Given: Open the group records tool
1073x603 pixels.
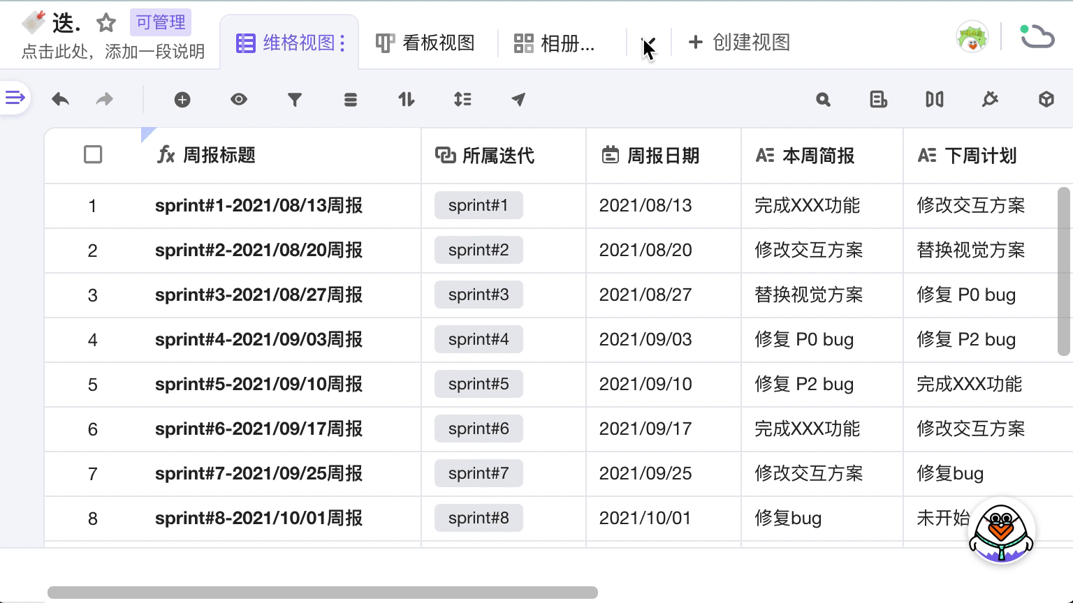Looking at the screenshot, I should (x=351, y=100).
